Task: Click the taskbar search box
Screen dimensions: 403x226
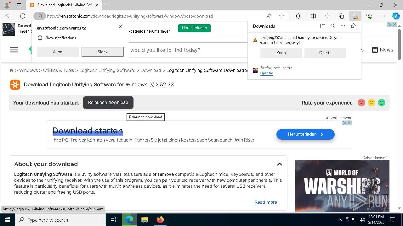Action: 60,220
